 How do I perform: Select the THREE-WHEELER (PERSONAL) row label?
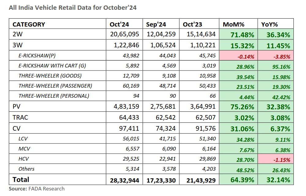pyautogui.click(x=54, y=96)
